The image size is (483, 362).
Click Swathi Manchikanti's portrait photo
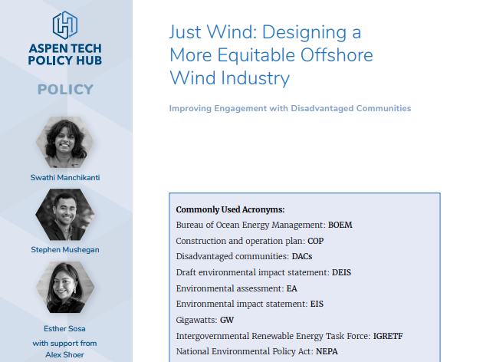[65, 142]
